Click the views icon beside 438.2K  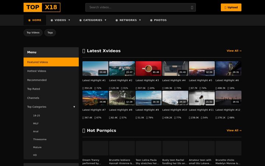click(x=163, y=118)
